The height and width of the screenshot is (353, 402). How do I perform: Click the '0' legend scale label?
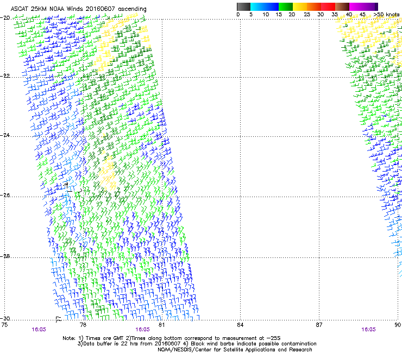click(x=238, y=15)
